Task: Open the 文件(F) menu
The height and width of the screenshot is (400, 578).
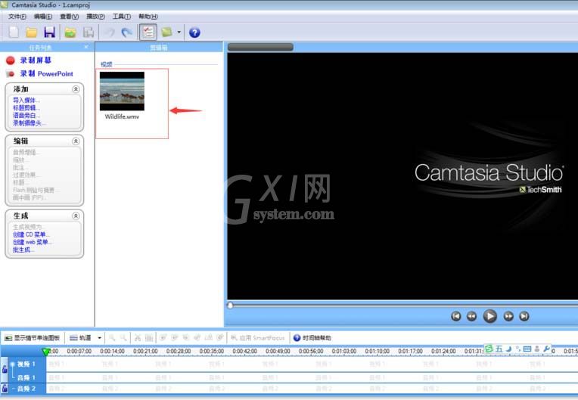Action: [17, 17]
